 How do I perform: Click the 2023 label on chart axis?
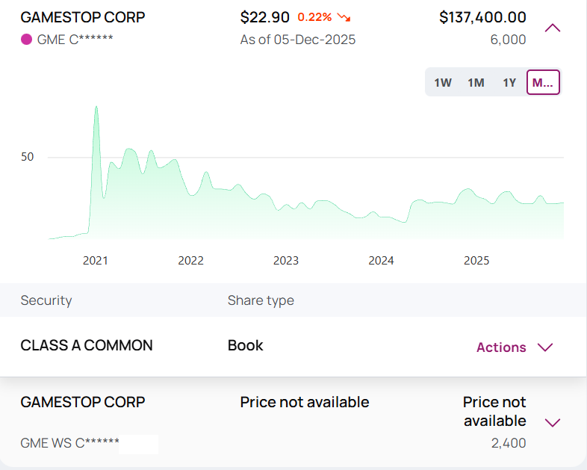(x=286, y=261)
